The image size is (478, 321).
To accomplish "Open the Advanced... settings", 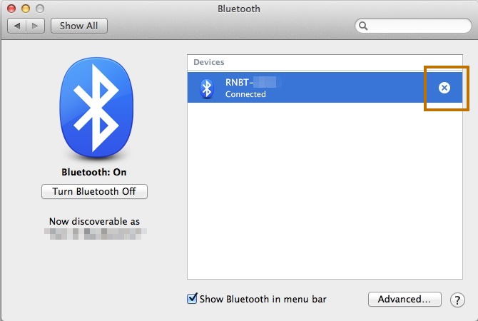I will (405, 299).
